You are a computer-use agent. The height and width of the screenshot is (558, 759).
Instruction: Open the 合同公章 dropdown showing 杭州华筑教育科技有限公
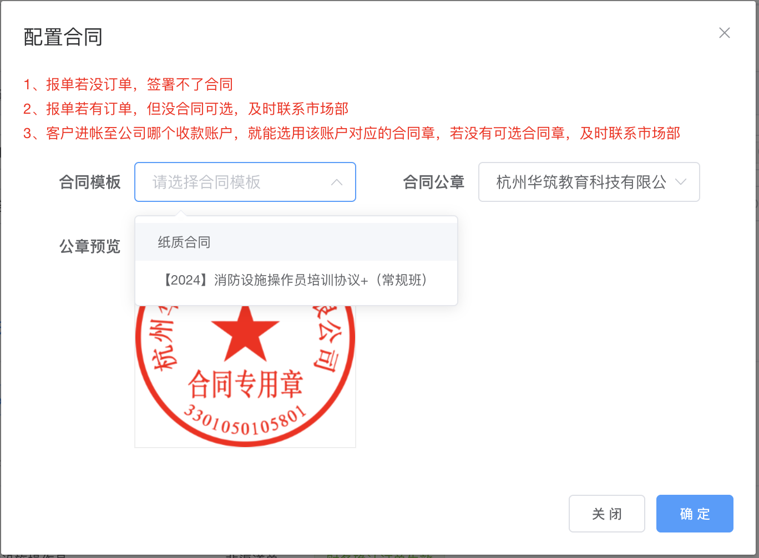[x=580, y=182]
